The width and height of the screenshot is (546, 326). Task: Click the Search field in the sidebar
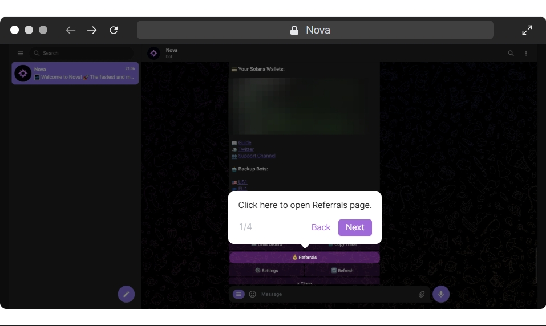(x=83, y=53)
